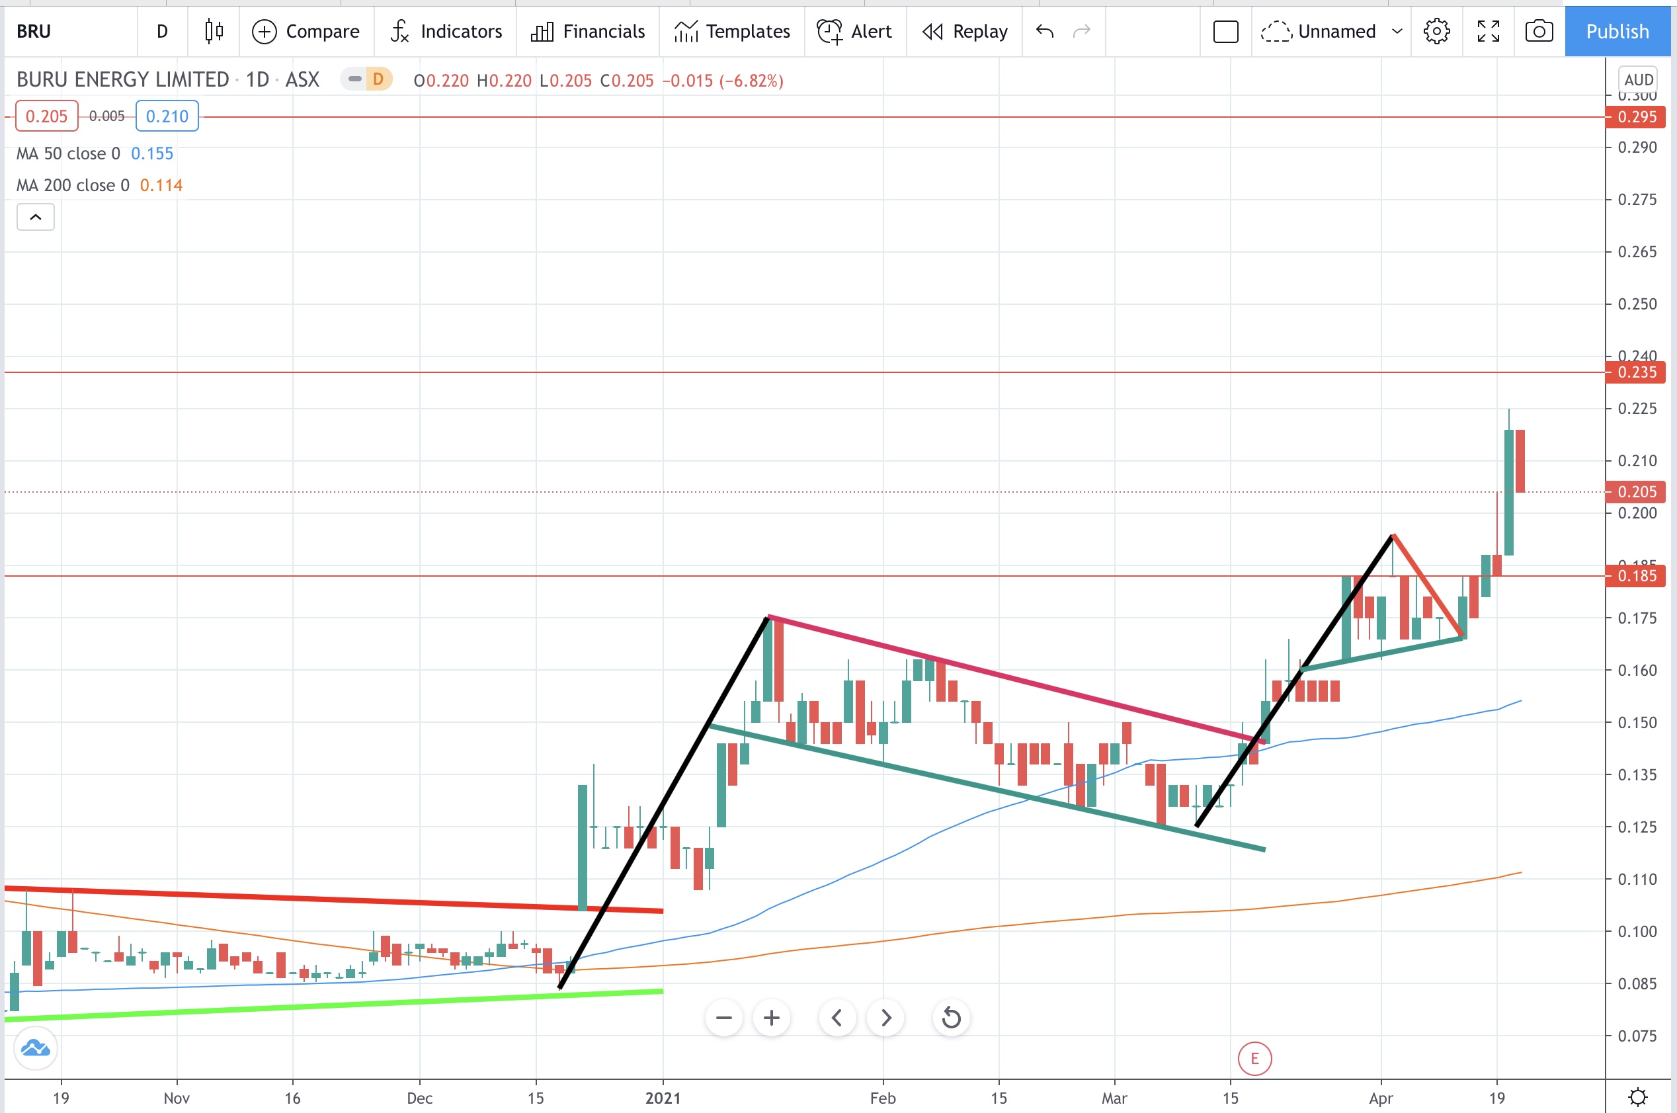Open the D timeframe interval selector
This screenshot has height=1113, width=1677.
[163, 31]
